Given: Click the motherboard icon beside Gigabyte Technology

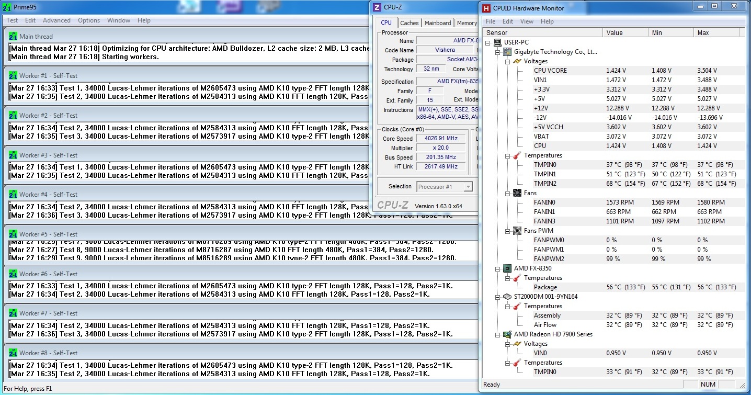Looking at the screenshot, I should click(507, 52).
